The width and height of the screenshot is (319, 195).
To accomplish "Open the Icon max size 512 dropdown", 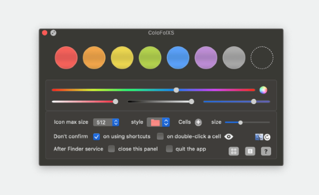I will pos(106,122).
